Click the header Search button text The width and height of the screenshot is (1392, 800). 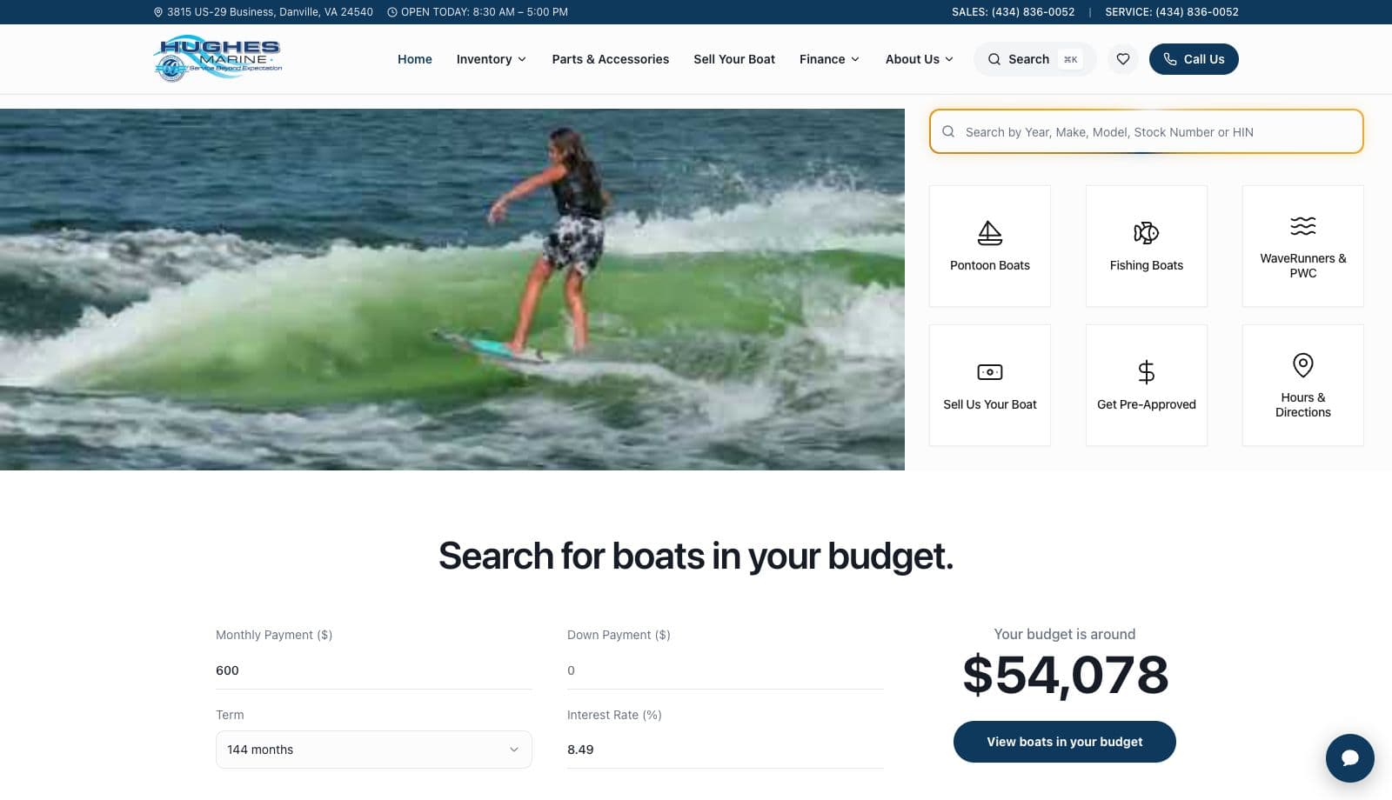[1028, 59]
